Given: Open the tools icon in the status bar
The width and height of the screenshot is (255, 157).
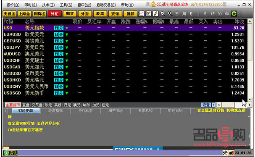Looking at the screenshot, I should (x=225, y=153).
